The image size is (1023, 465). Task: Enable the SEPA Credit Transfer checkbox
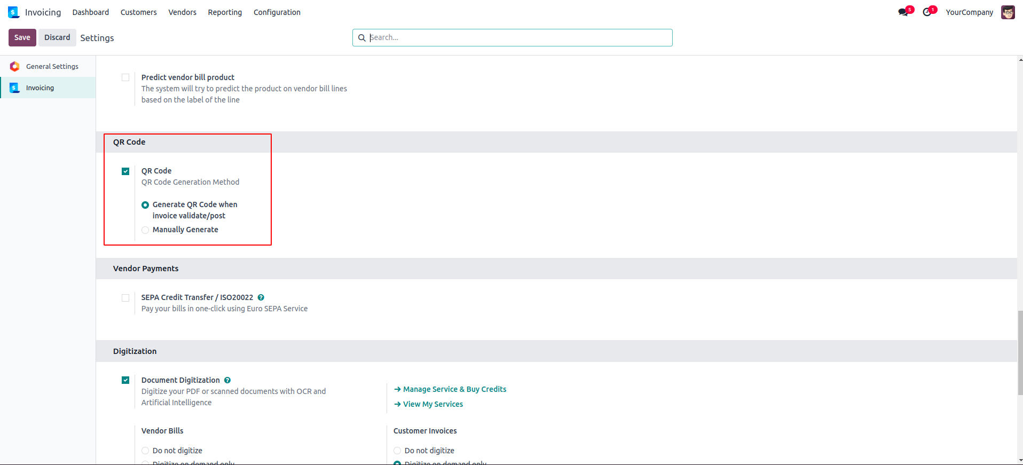click(125, 298)
